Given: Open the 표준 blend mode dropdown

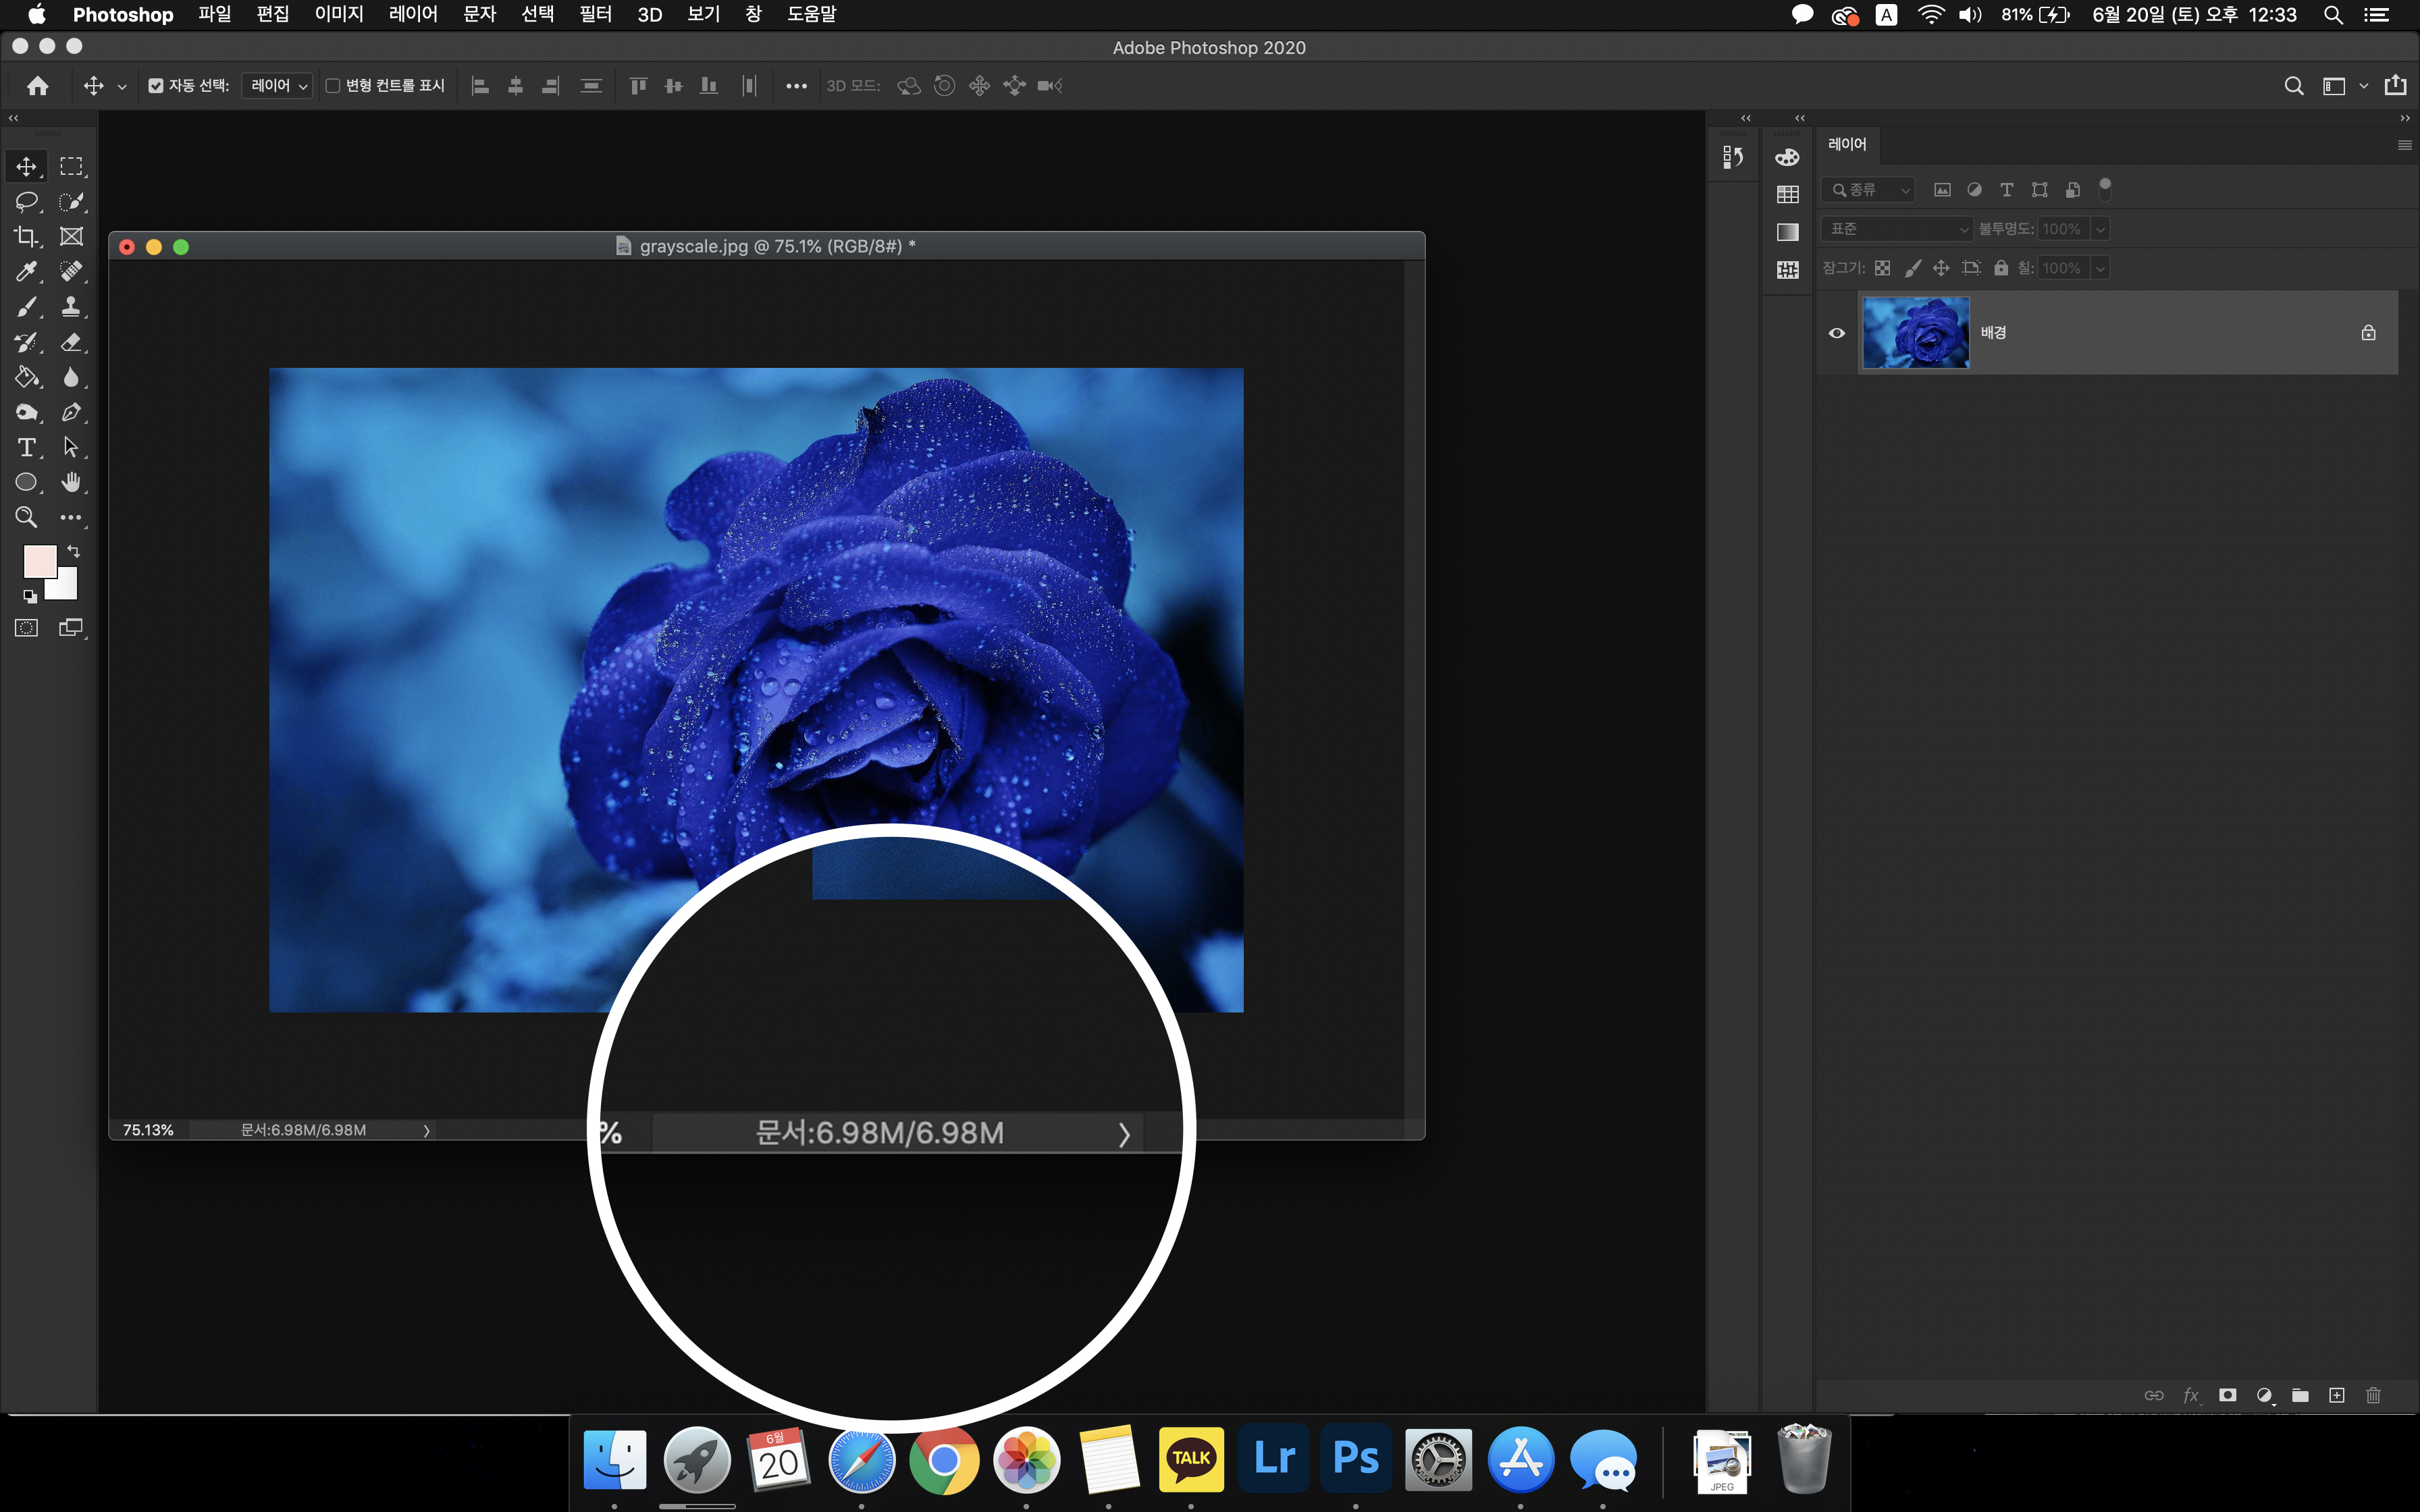Looking at the screenshot, I should point(1896,229).
